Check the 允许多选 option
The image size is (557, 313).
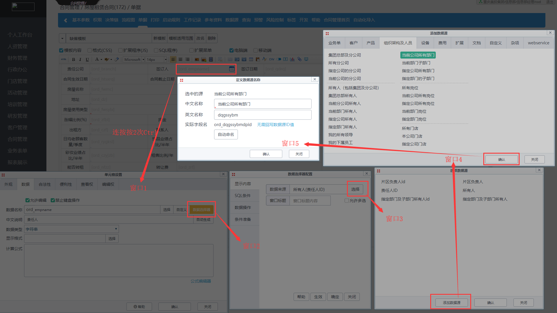347,201
